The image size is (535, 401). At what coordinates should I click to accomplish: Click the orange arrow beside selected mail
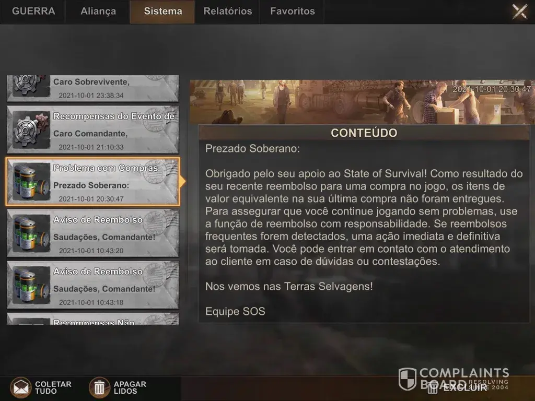pos(182,181)
